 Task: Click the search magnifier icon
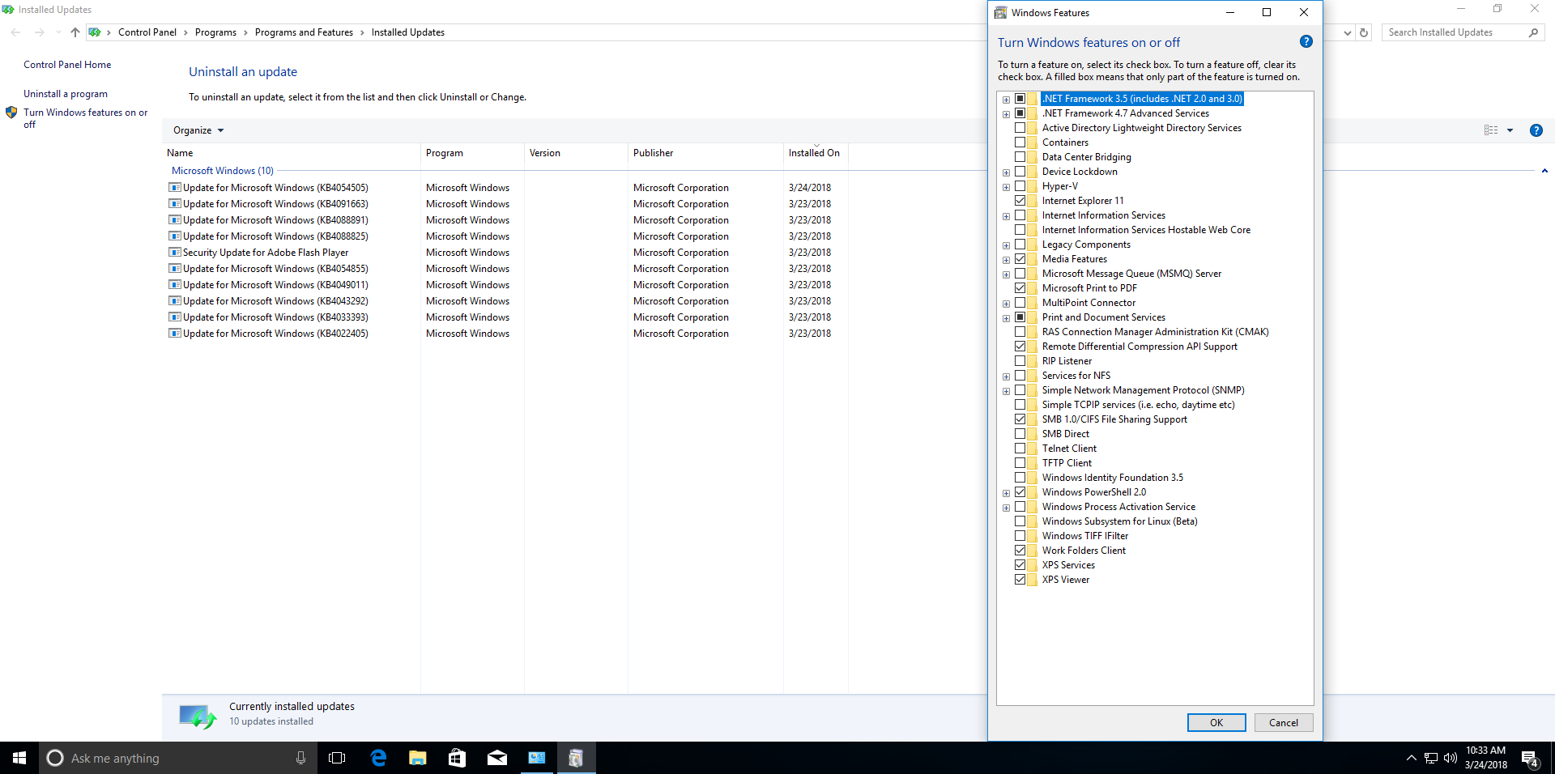point(1533,32)
